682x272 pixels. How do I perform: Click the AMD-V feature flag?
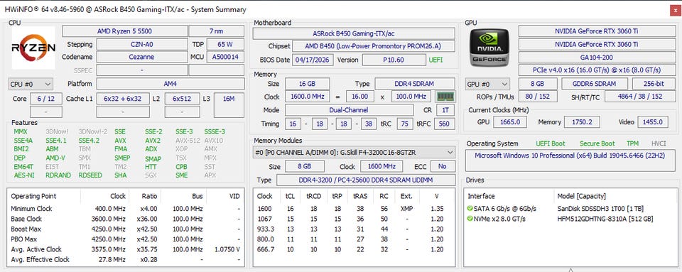click(x=55, y=158)
